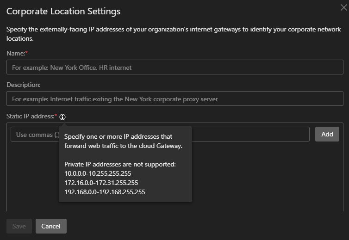Viewport: 349px width, 240px height.
Task: Cancel the location settings changes
Action: point(51,226)
